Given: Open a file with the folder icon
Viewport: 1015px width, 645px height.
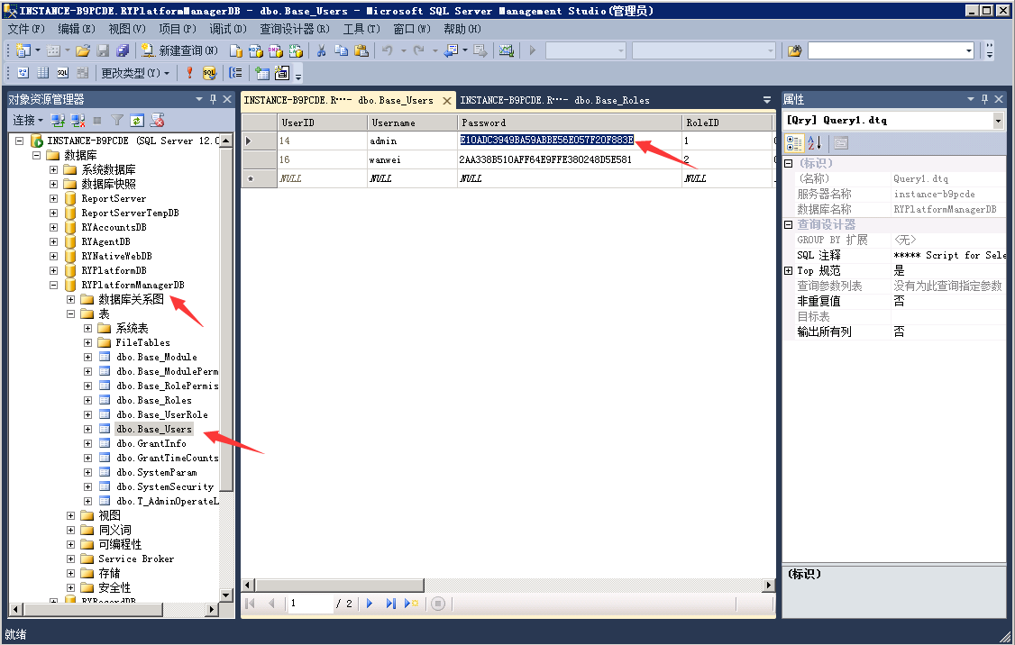Looking at the screenshot, I should tap(83, 50).
